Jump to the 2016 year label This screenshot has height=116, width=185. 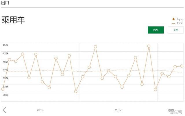(x=40, y=110)
